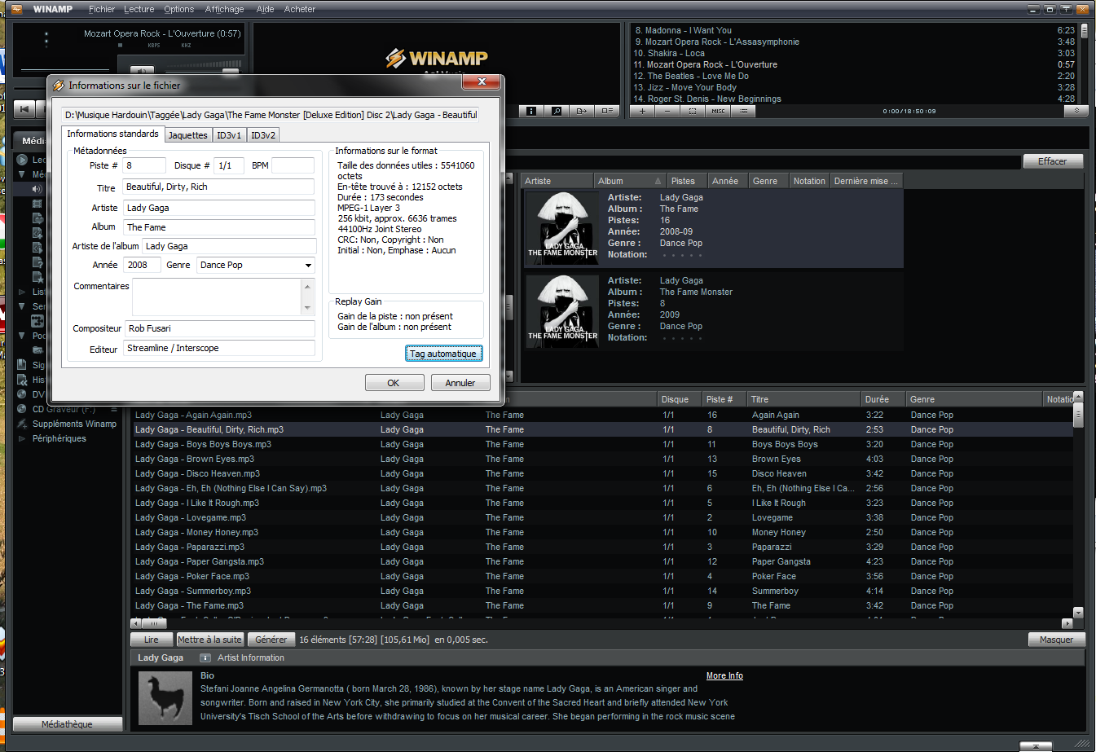Click the minus remove button in playlist editor

667,111
